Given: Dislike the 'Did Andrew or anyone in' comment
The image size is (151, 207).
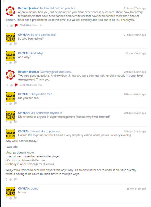Looking at the screenshot, I should tap(15, 122).
